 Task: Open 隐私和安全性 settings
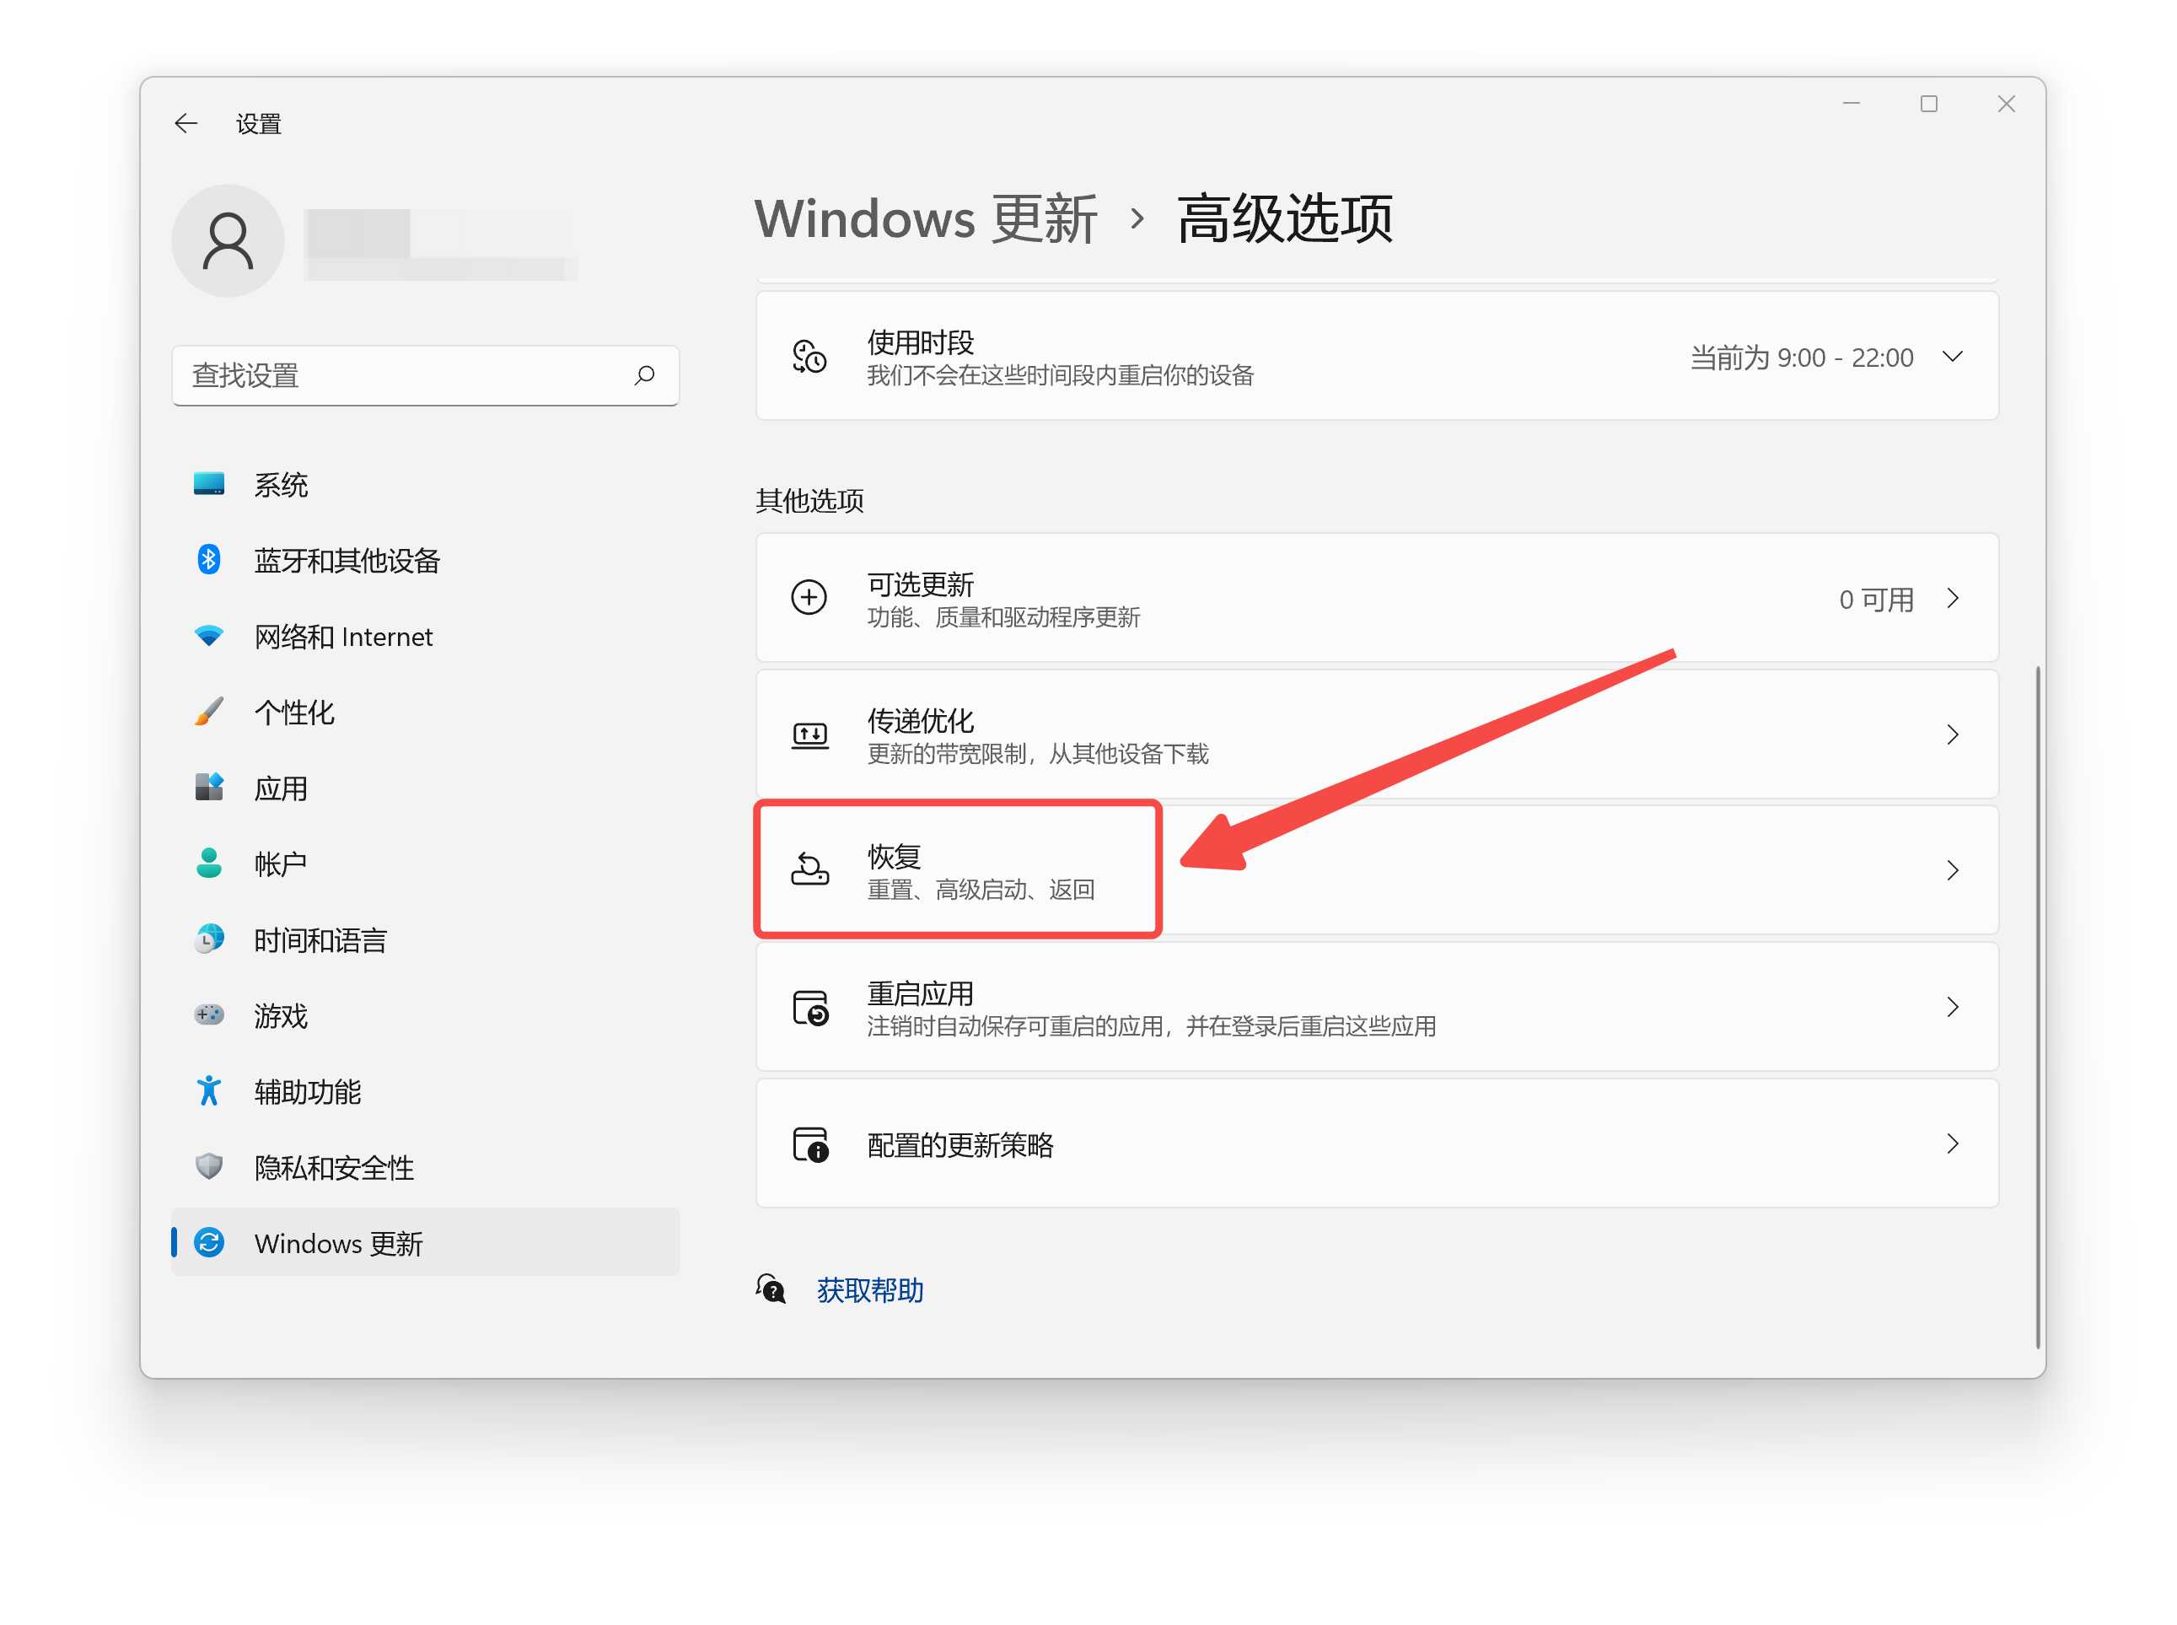click(425, 1165)
